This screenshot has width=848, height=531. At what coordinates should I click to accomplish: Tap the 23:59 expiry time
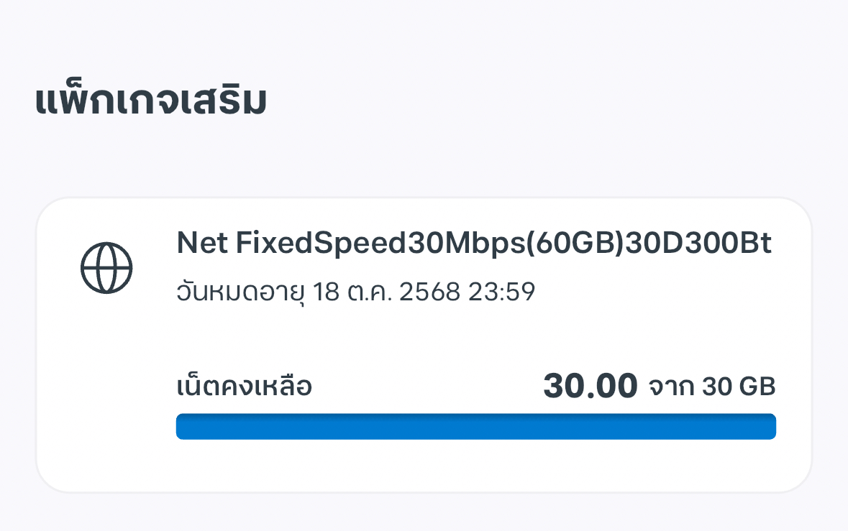501,293
